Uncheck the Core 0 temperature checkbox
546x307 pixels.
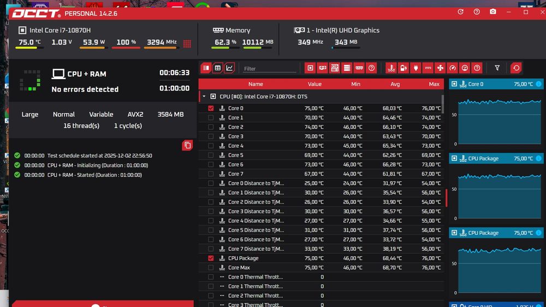coord(211,108)
